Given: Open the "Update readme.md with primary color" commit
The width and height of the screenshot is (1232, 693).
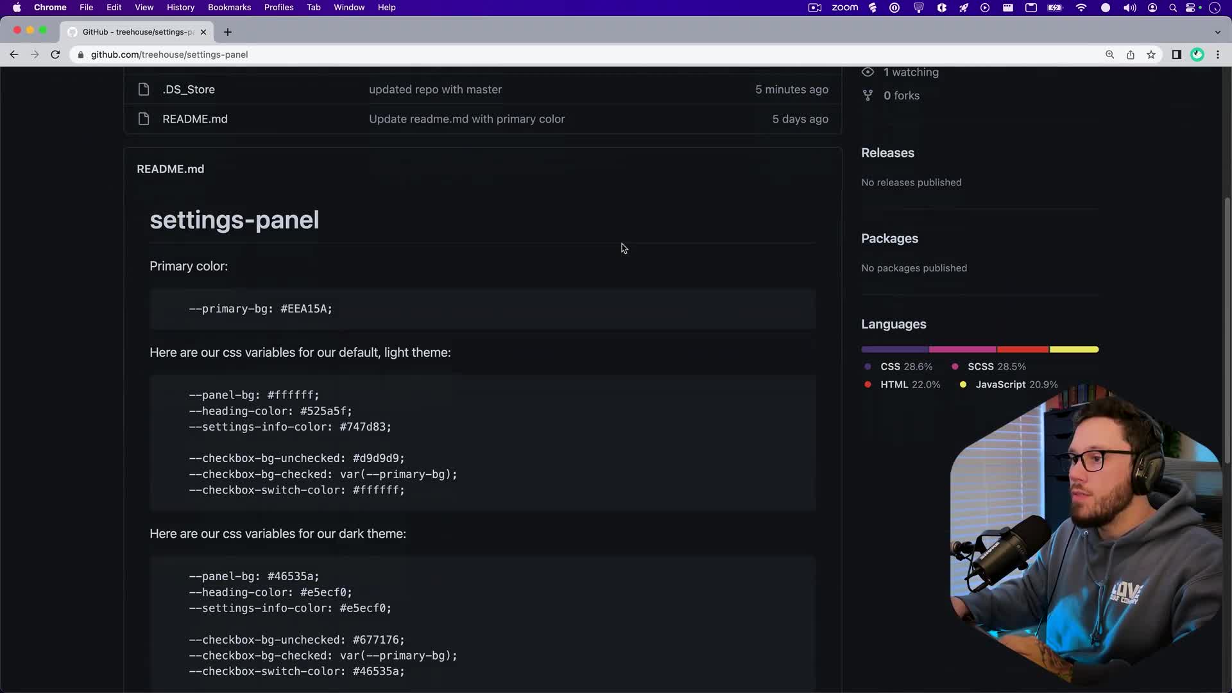Looking at the screenshot, I should (466, 119).
